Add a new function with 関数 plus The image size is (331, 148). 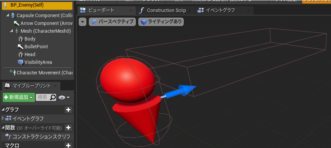[x=69, y=128]
